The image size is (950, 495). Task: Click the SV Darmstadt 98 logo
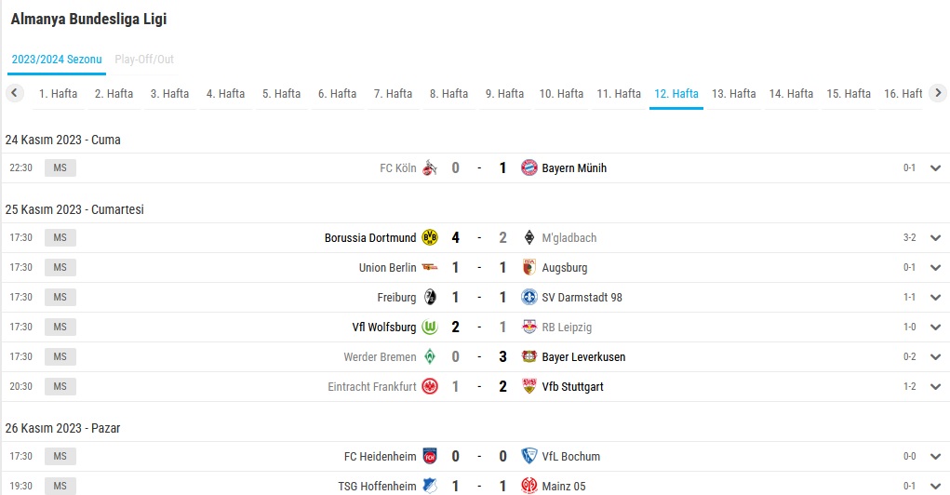tap(529, 297)
